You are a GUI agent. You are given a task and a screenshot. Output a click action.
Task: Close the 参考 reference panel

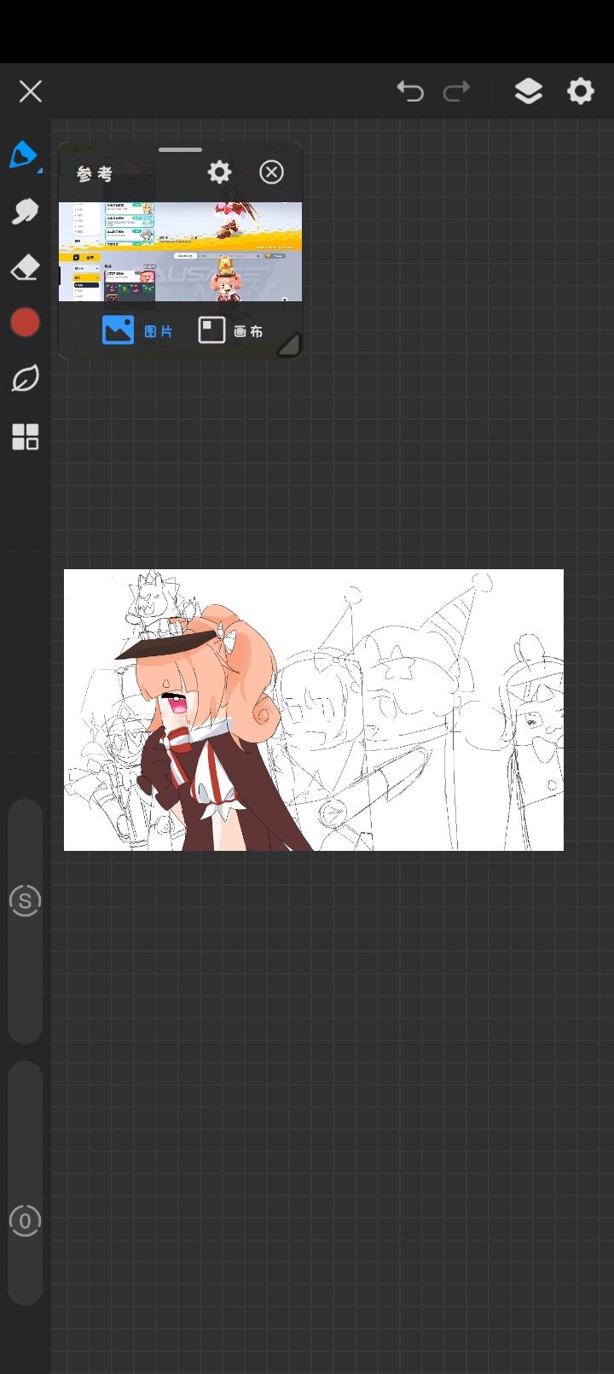(x=271, y=172)
